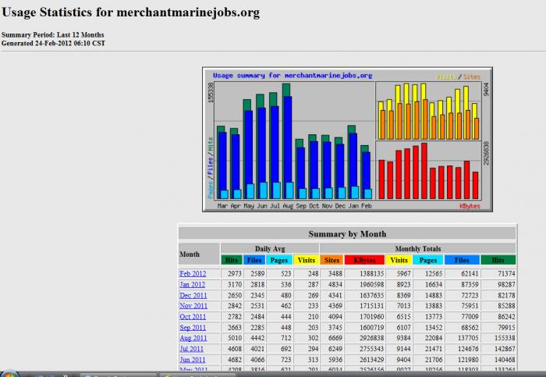The height and width of the screenshot is (377, 546).
Task: Open the Jul 2011 monthly report link
Action: tap(192, 349)
